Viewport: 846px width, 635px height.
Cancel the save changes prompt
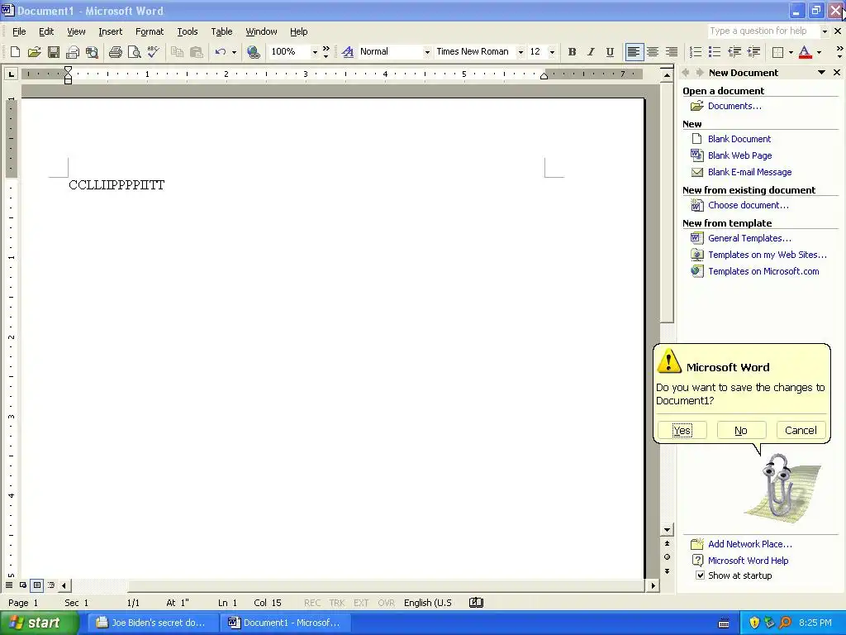801,430
